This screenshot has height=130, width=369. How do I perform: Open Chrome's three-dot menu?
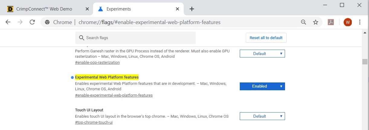tap(360, 22)
